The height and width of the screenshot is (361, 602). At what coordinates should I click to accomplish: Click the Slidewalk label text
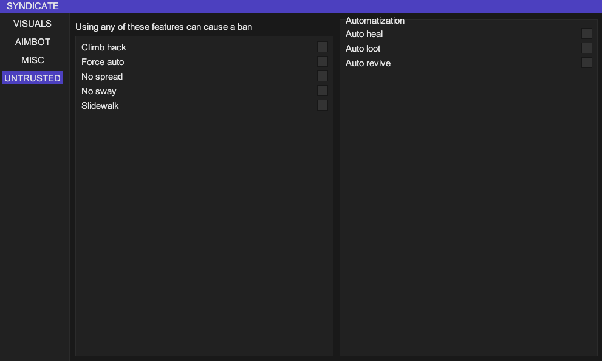point(100,106)
